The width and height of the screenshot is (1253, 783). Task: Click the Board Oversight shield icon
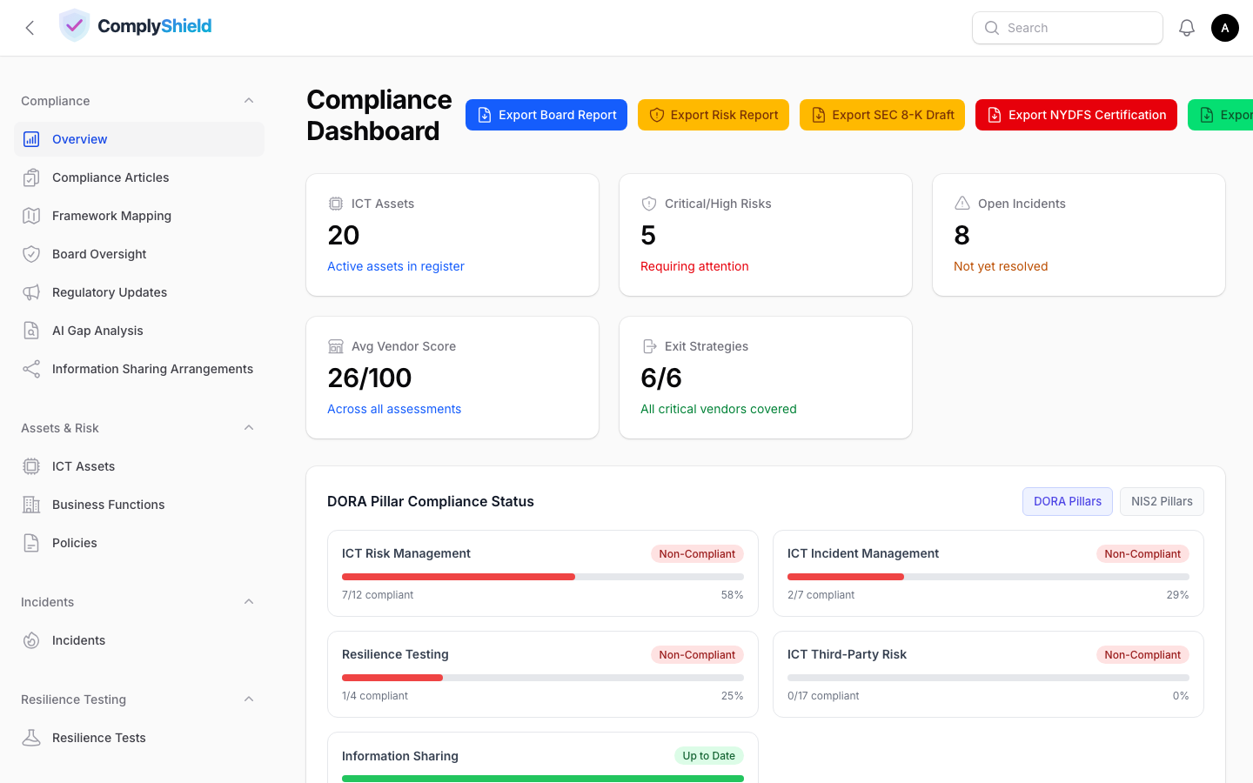coord(31,254)
